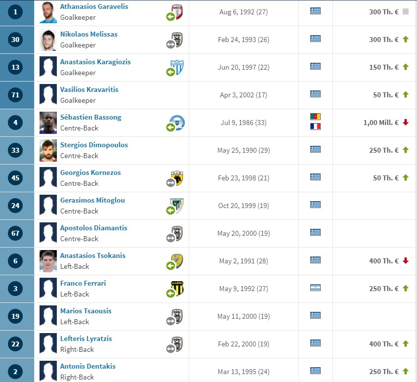Click Lefteris Lyratzis' 400 Th. € market value

pyautogui.click(x=384, y=344)
